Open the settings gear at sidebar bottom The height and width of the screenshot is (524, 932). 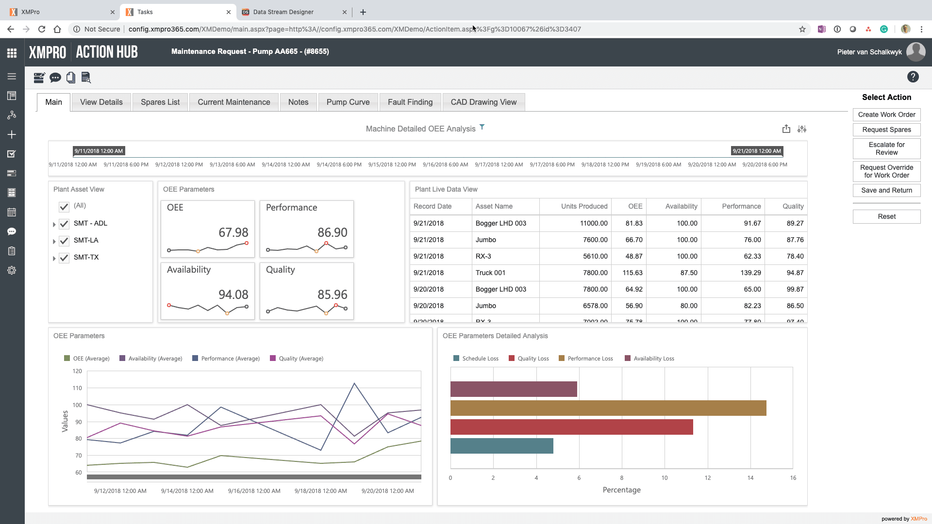[x=12, y=270]
